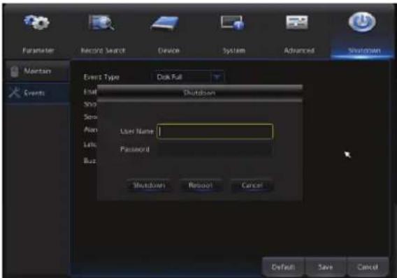The width and height of the screenshot is (397, 278).
Task: Click Cancel in the Shutdown dialog
Action: 252,185
